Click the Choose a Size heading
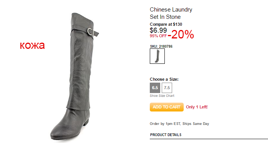 click(x=164, y=79)
